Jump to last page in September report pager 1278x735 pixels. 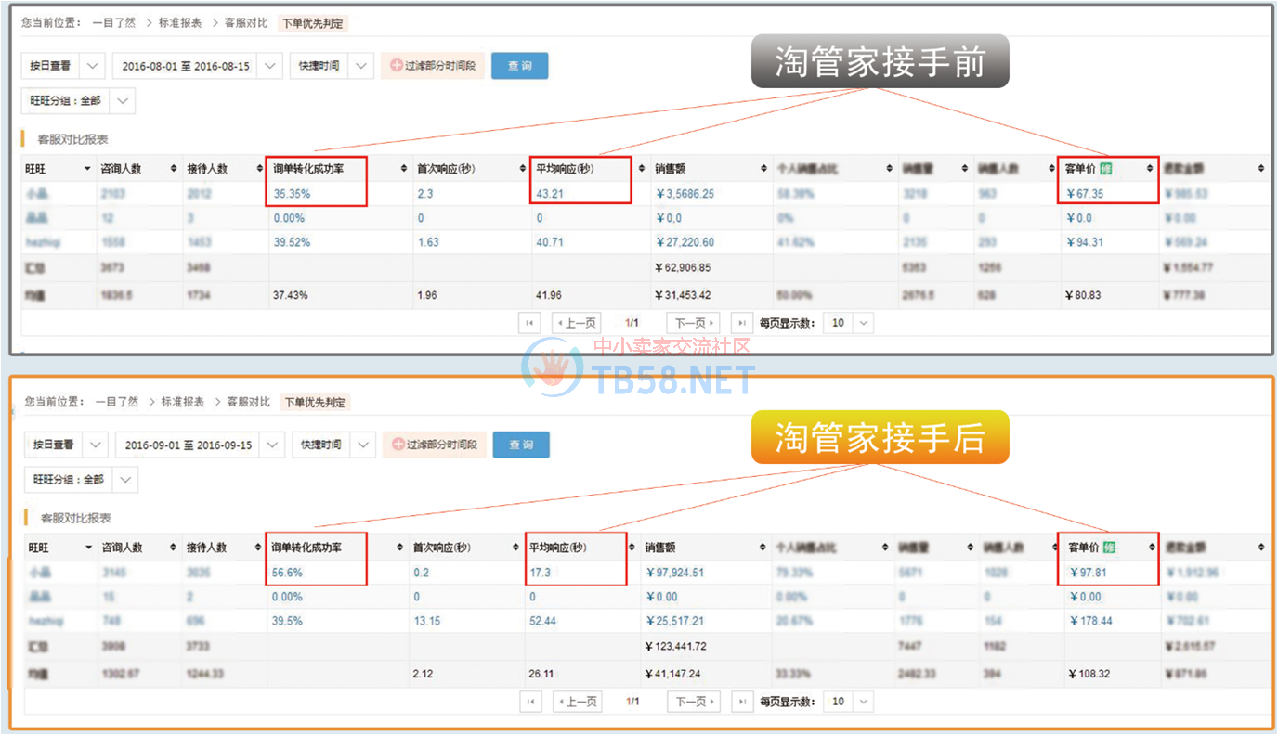742,702
